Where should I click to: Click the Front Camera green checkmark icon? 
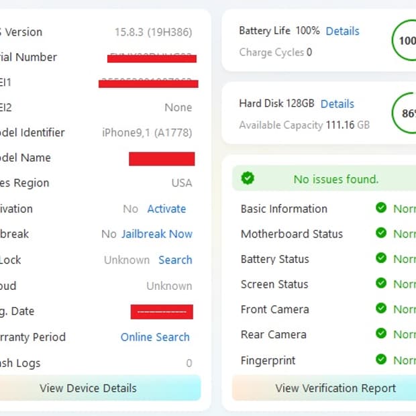(381, 308)
